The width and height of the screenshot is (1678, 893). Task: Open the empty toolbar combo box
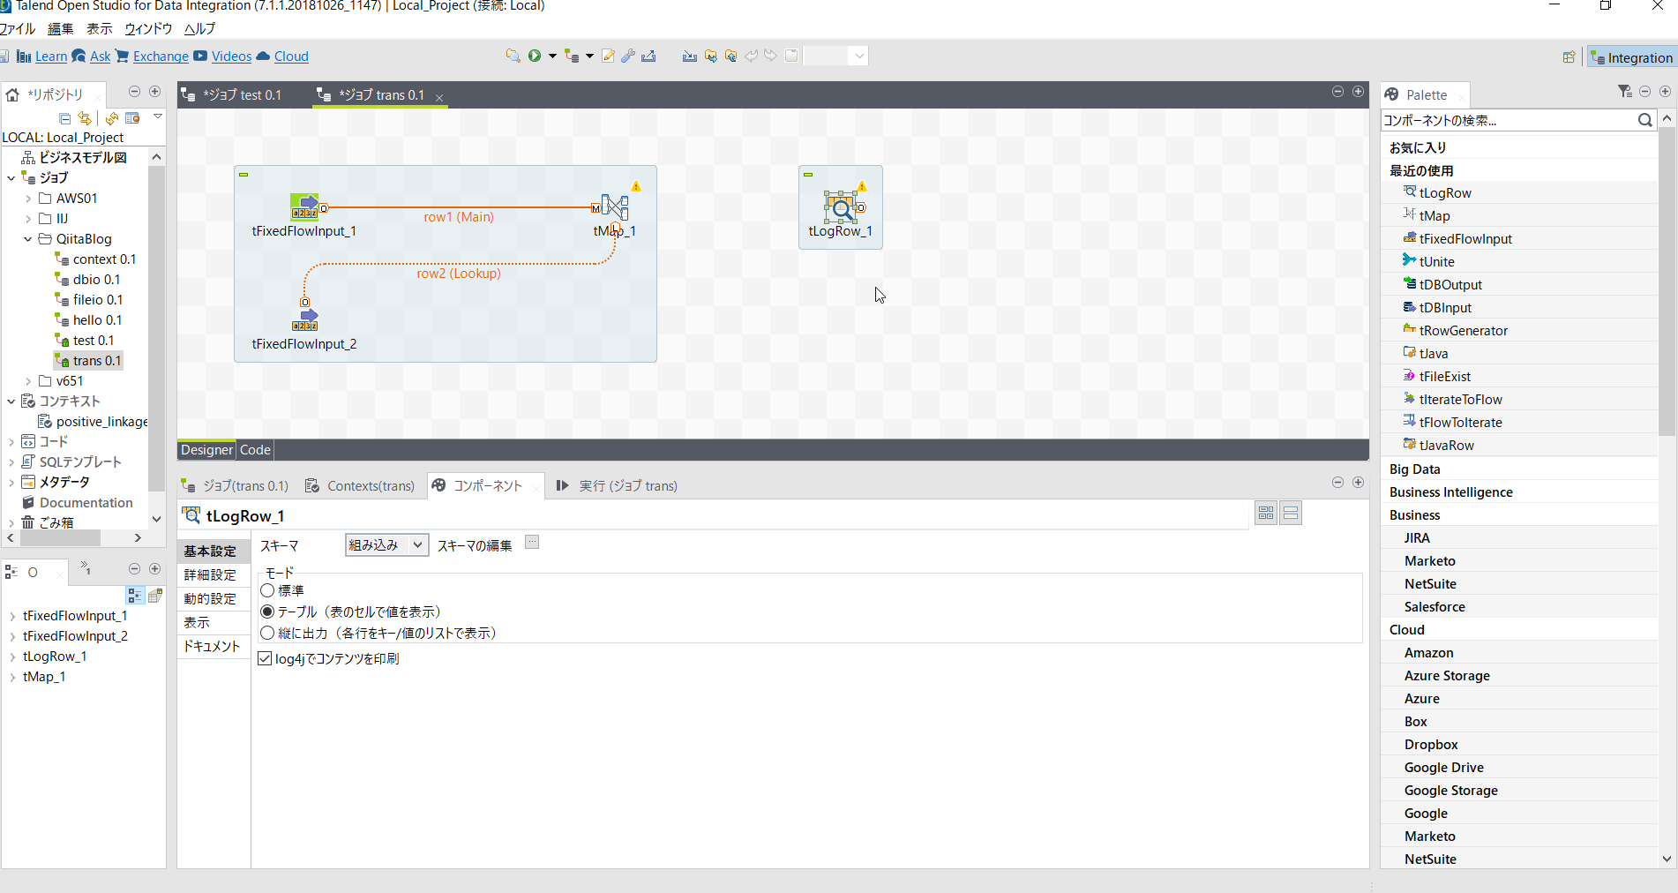click(835, 56)
